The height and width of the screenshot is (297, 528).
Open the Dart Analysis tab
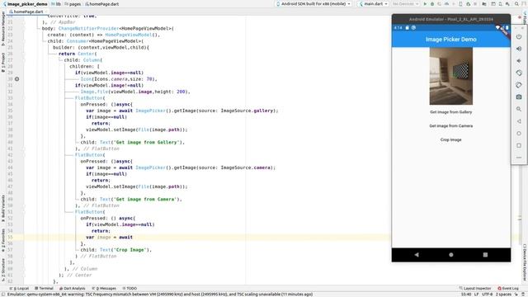coord(72,289)
